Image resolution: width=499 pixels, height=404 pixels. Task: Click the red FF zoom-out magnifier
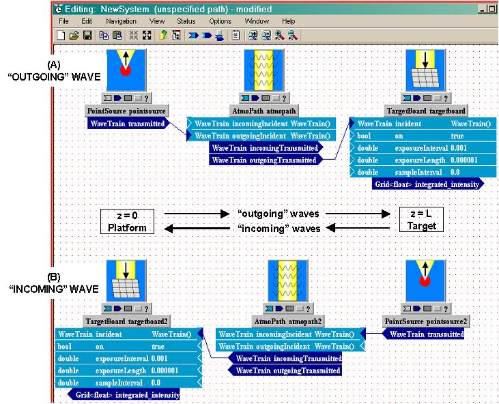(292, 35)
